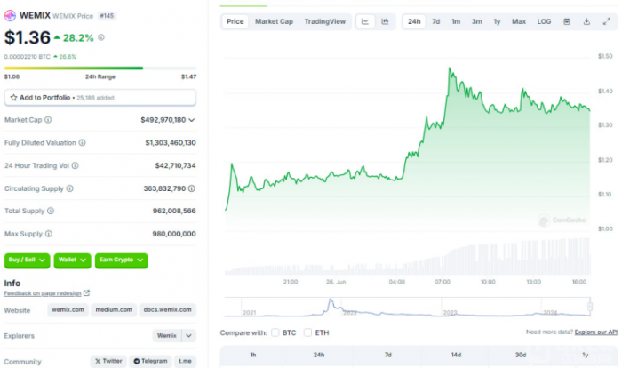Click the $1,303,460,130 valuation value
622x368 pixels.
click(x=171, y=142)
